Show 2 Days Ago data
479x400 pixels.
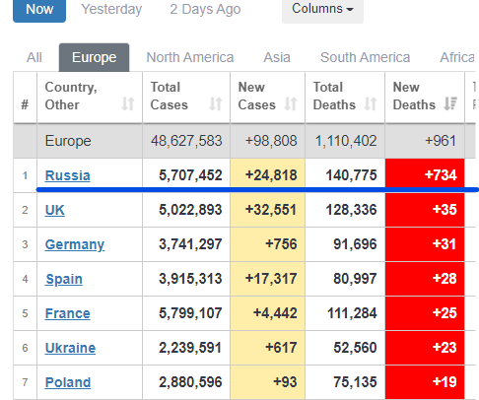tap(205, 9)
